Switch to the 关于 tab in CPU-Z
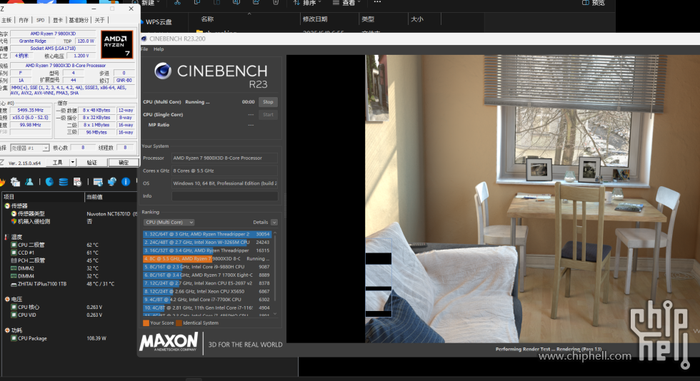The height and width of the screenshot is (381, 700). [99, 20]
